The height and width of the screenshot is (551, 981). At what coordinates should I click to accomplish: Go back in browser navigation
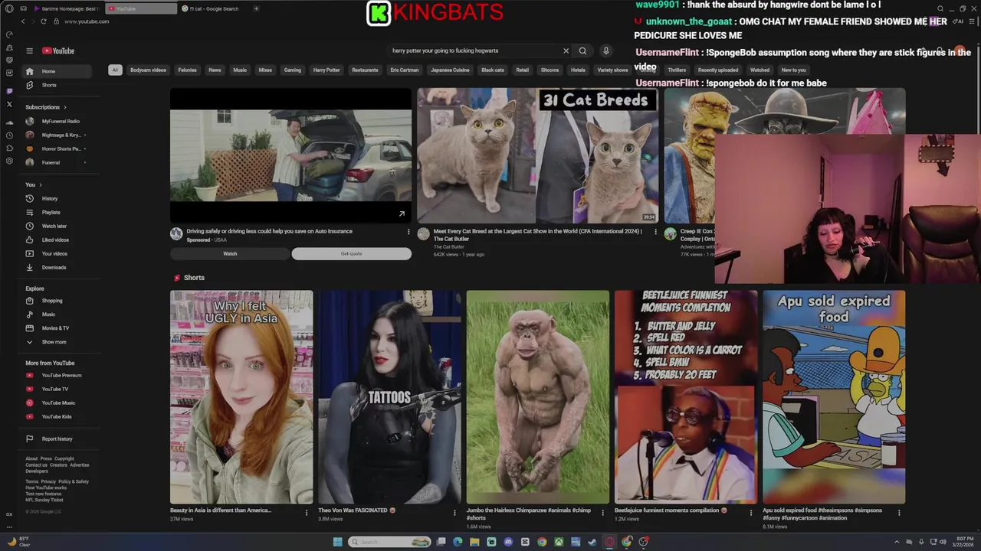22,21
